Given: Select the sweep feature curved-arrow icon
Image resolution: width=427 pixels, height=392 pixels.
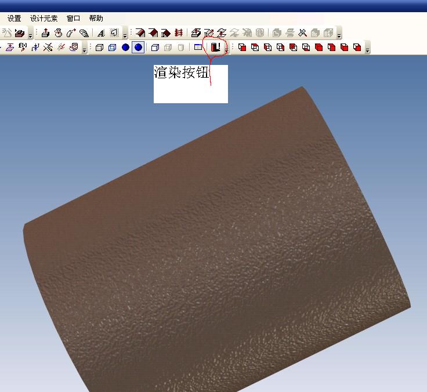Looking at the screenshot, I should (x=71, y=33).
